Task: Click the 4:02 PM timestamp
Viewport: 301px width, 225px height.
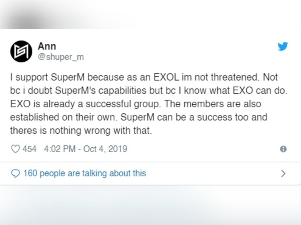Action: (x=60, y=149)
